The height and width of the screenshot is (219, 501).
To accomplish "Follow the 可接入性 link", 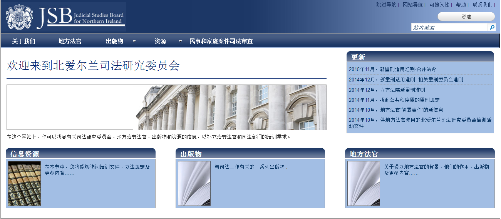I will click(439, 5).
